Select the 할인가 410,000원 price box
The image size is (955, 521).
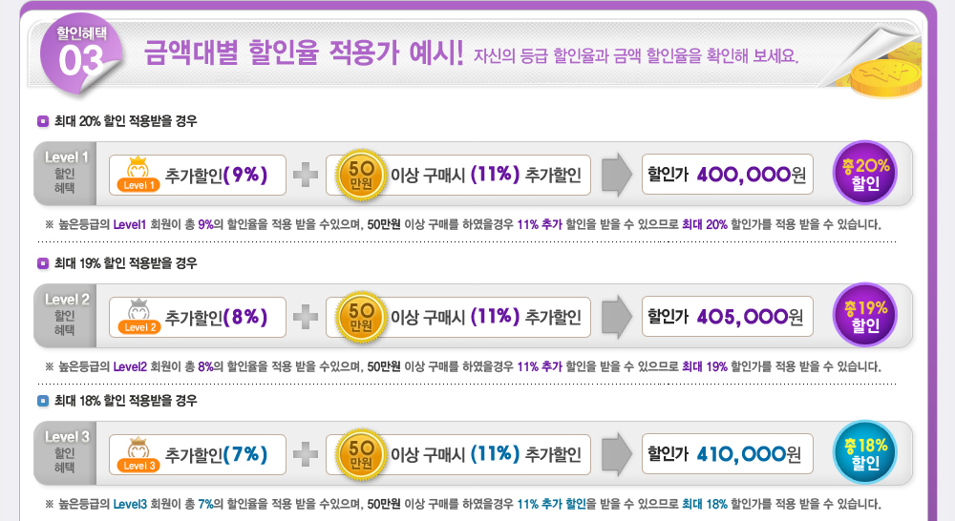727,454
